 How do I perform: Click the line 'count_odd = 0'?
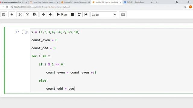point(43,48)
